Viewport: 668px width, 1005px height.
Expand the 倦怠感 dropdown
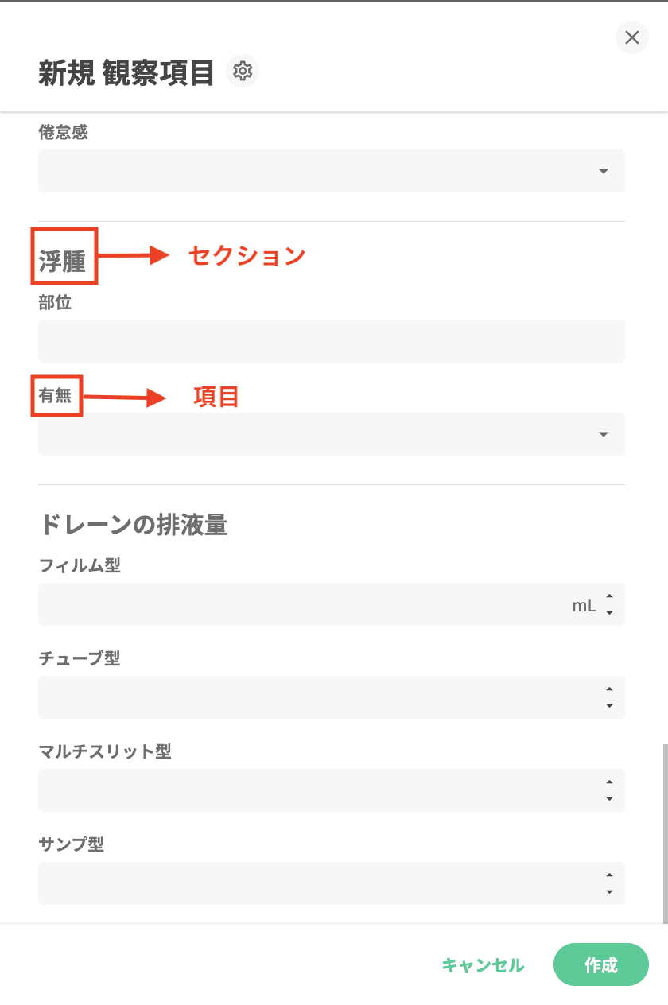click(603, 171)
